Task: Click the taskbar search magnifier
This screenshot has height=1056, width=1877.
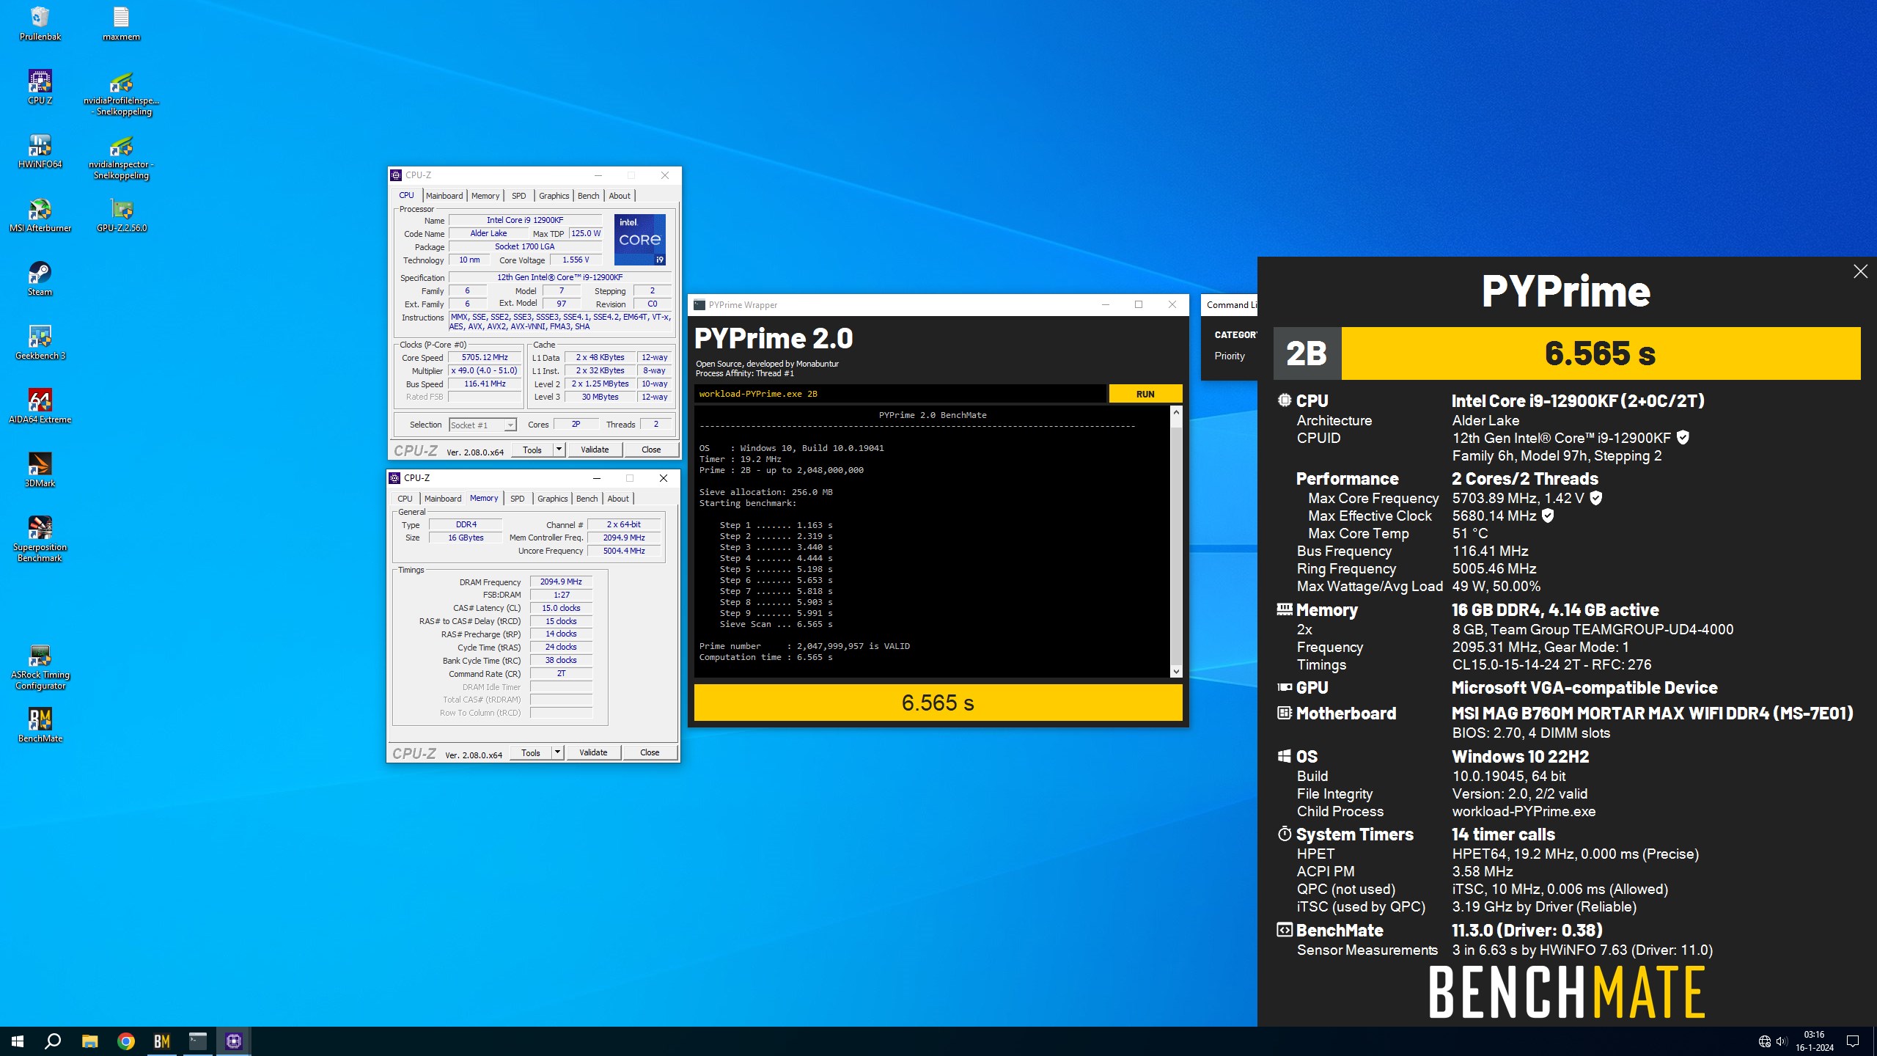Action: click(53, 1041)
